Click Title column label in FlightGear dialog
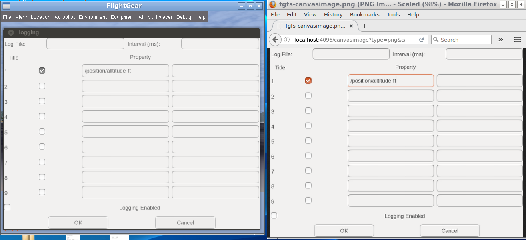 14,58
